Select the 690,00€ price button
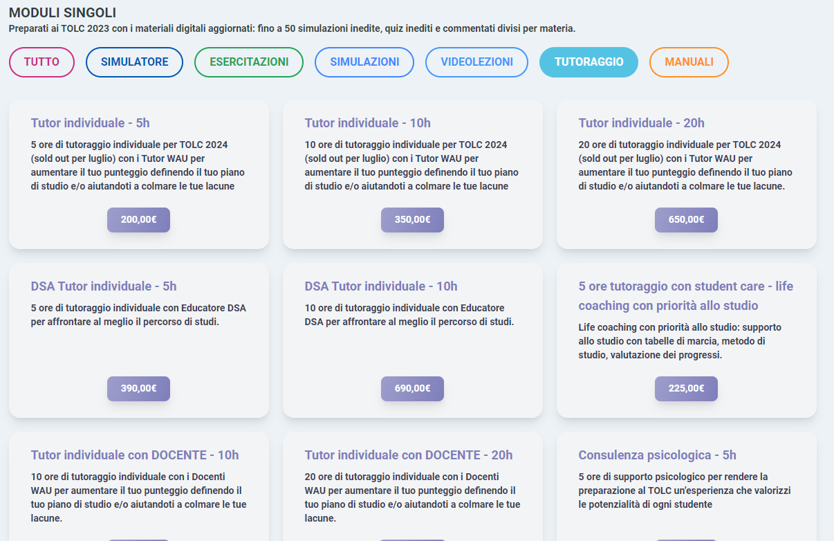This screenshot has width=834, height=541. (x=412, y=389)
